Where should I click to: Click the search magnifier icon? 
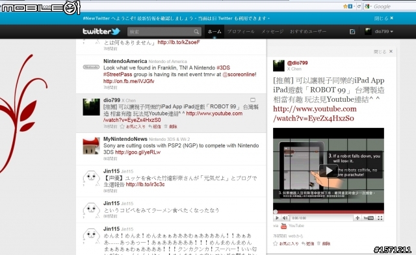pos(196,32)
